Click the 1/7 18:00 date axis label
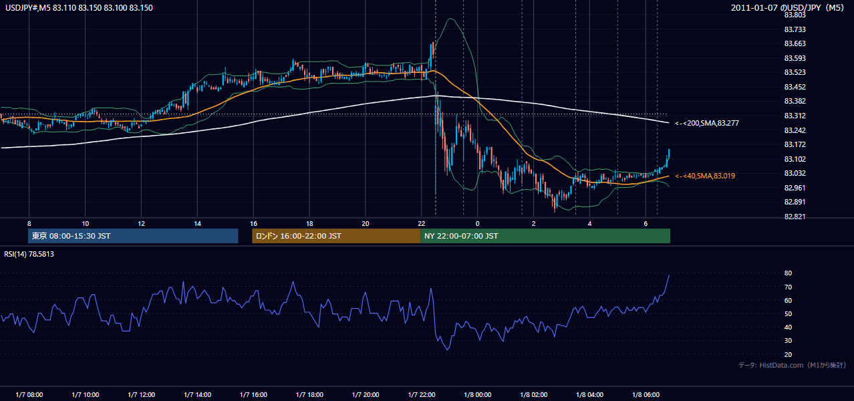This screenshot has height=401, width=854. point(309,395)
